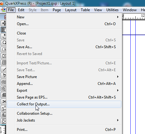Open the View menu
The width and height of the screenshot is (145, 134).
pos(98,10)
